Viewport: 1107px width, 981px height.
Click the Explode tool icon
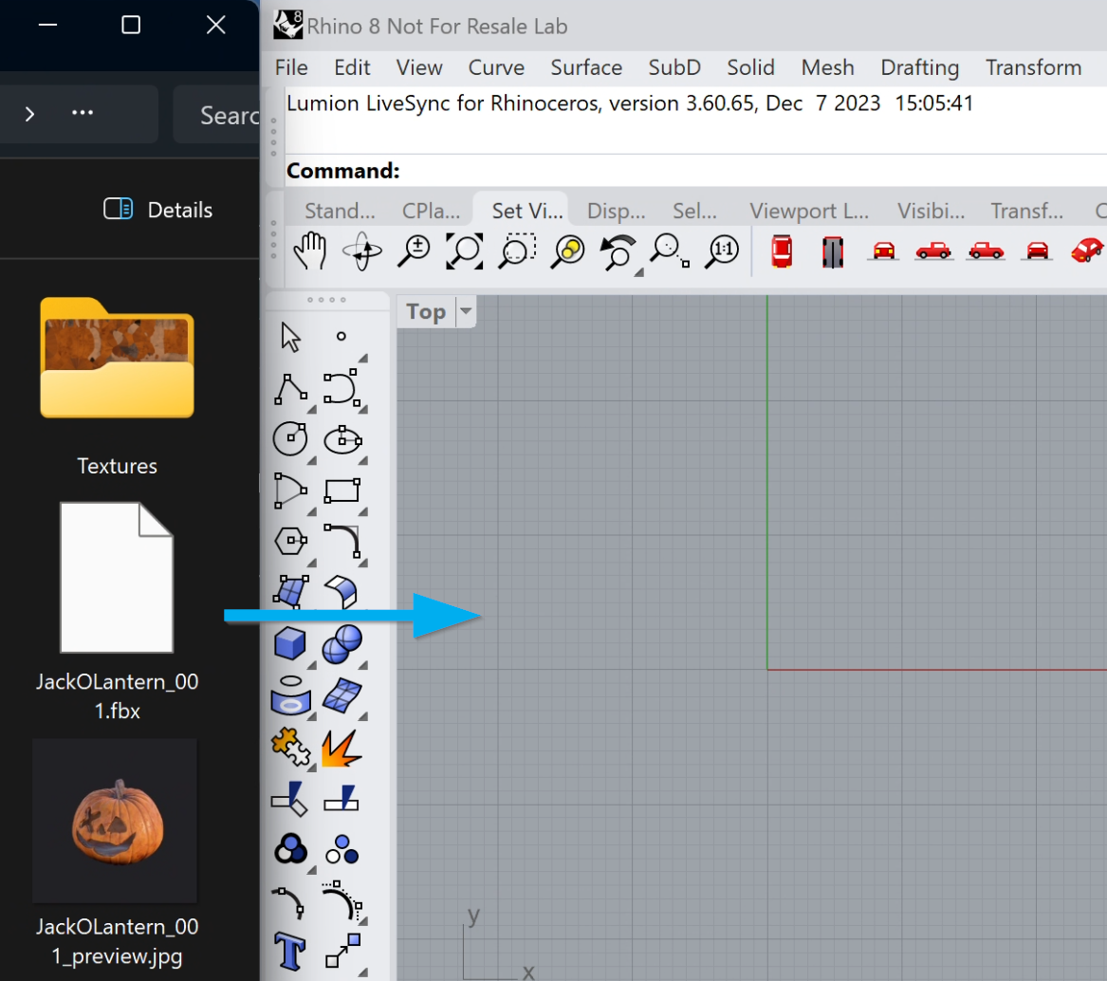tap(341, 748)
